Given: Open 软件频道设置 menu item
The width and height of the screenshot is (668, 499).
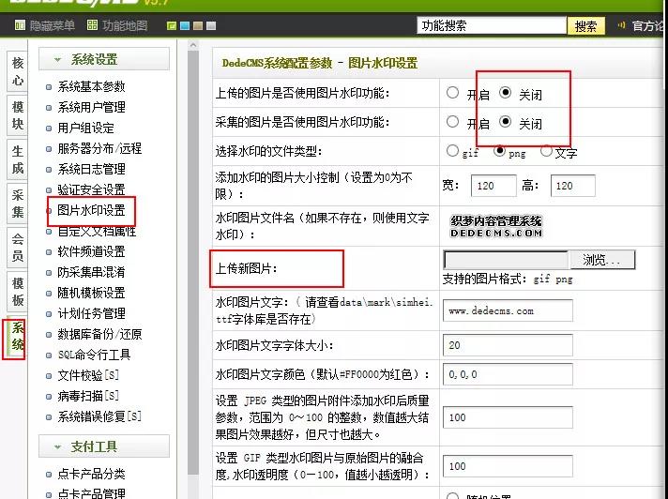Looking at the screenshot, I should click(91, 251).
